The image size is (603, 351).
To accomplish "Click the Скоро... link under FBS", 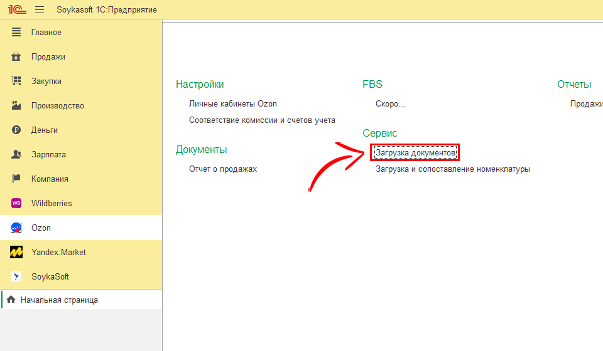I will [390, 104].
